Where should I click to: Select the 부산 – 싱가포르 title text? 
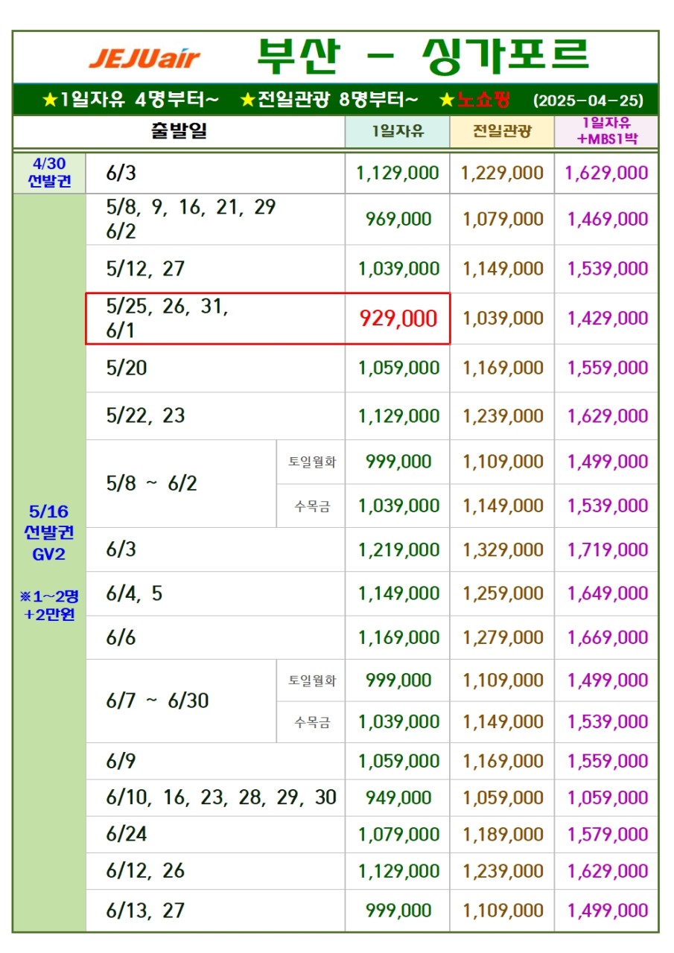(423, 55)
